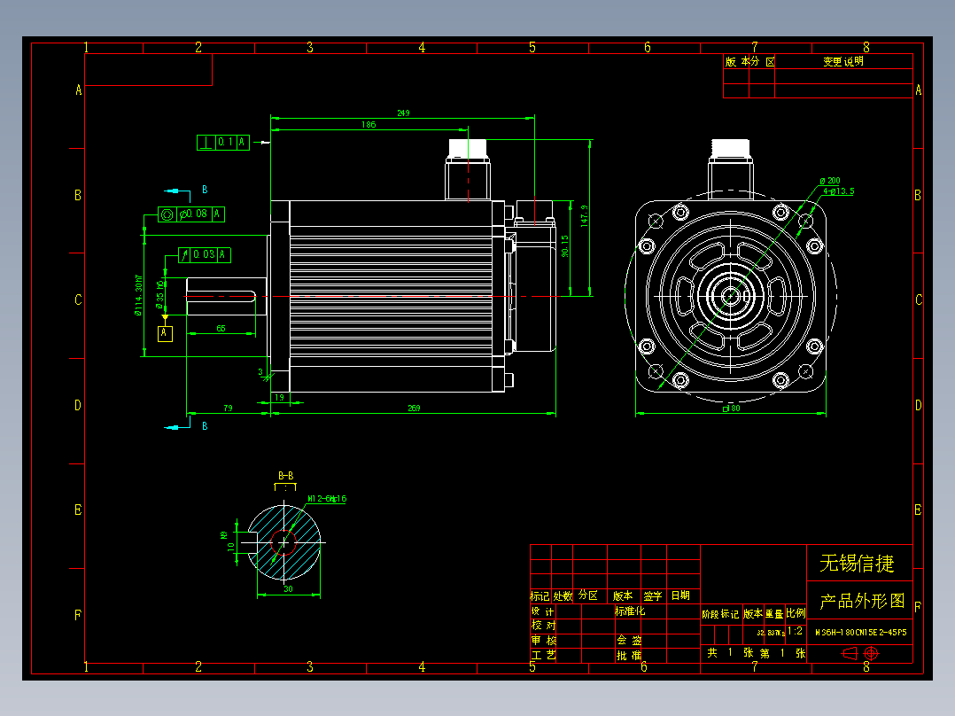Click the 重量 header
This screenshot has width=955, height=716.
[774, 614]
